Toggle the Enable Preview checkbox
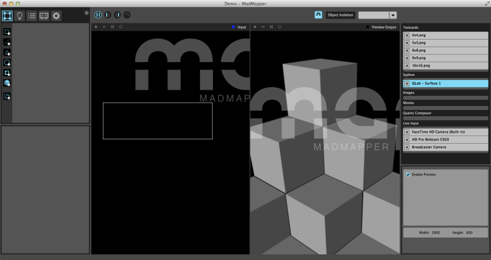The width and height of the screenshot is (491, 260). pos(408,174)
